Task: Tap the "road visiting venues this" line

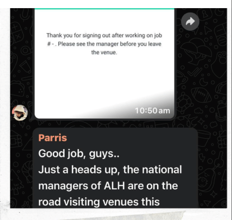Action: 99,202
